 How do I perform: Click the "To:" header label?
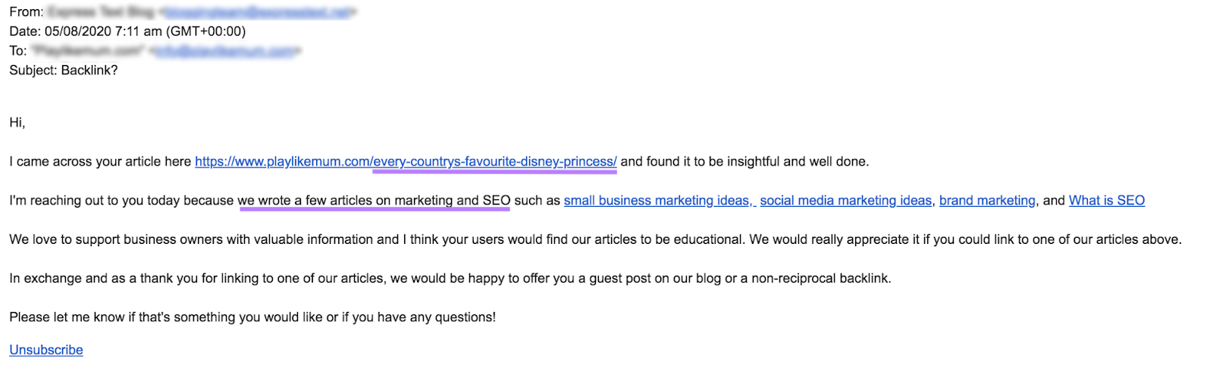pyautogui.click(x=18, y=51)
